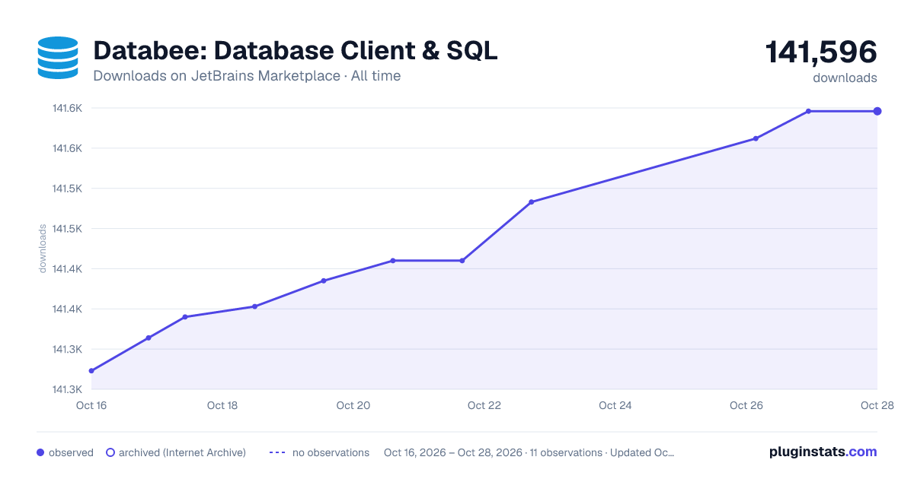
Task: Click the truncated 'Updated Oc…' footer text
Action: (x=641, y=452)
